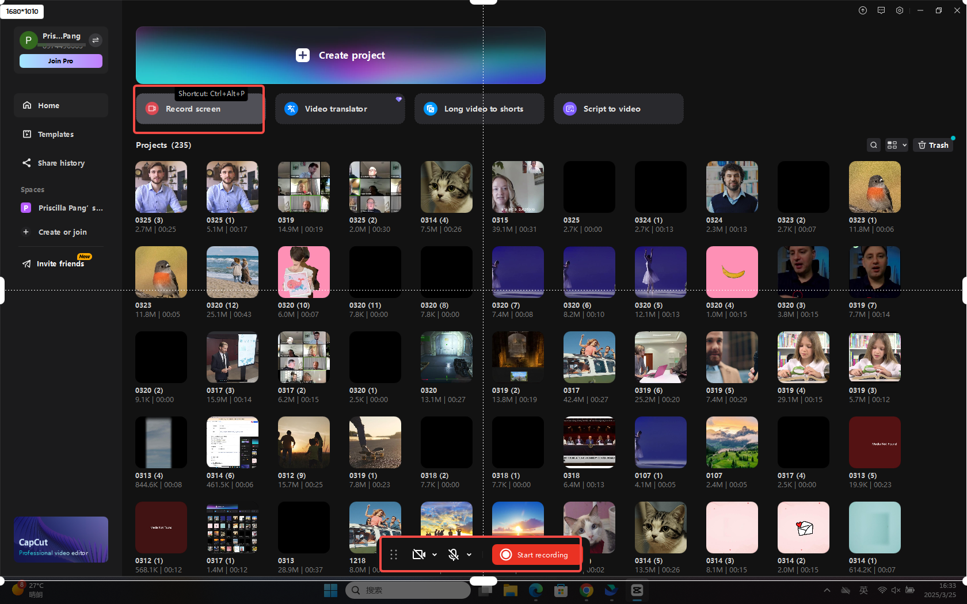The width and height of the screenshot is (967, 604).
Task: Open the feedback message icon
Action: coord(881,10)
